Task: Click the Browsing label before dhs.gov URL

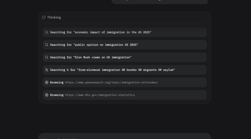Action: (57, 95)
